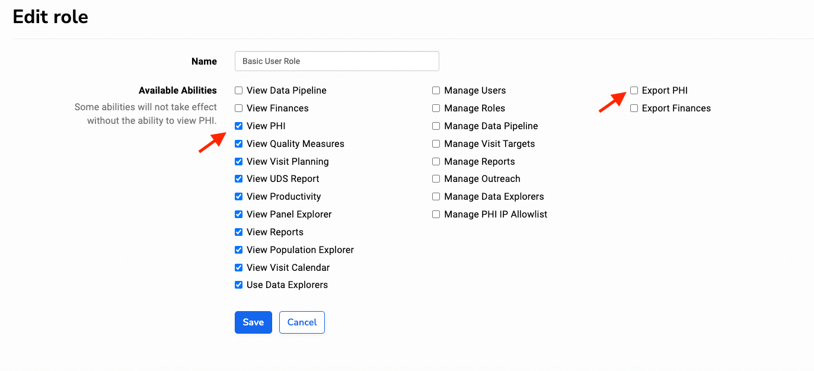Enable the Export PHI checkbox
Image resolution: width=814 pixels, height=371 pixels.
coord(634,91)
